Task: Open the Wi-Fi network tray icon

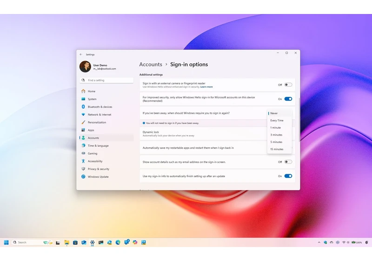Action: (344, 242)
